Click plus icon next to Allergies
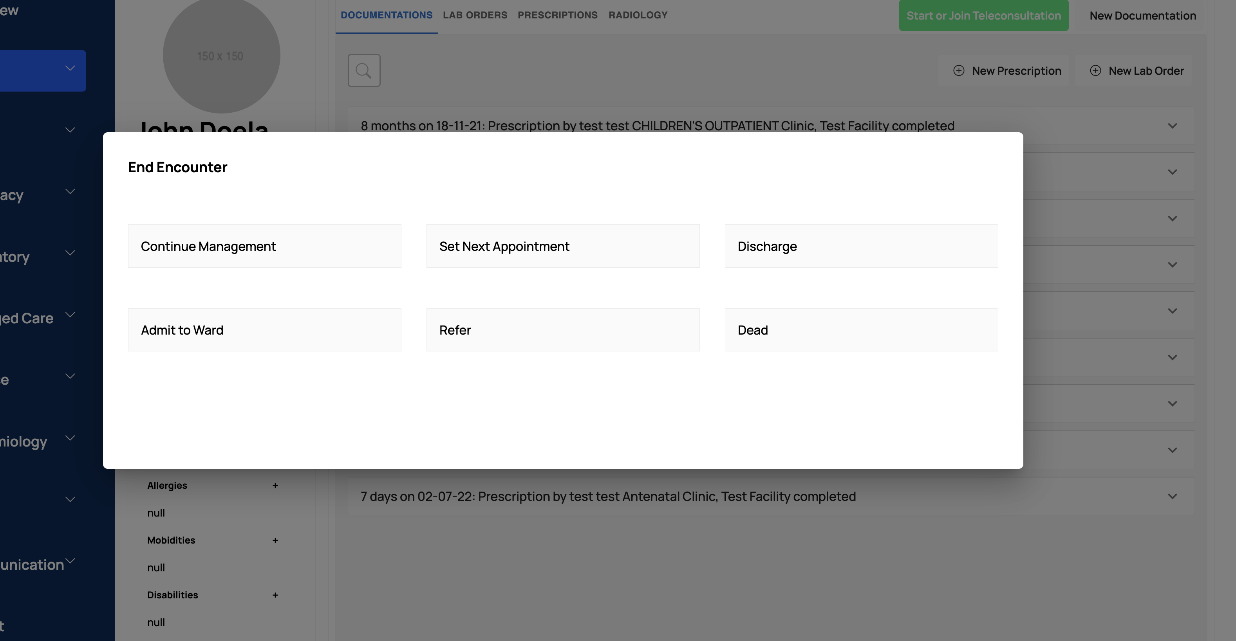The image size is (1236, 641). pyautogui.click(x=275, y=486)
